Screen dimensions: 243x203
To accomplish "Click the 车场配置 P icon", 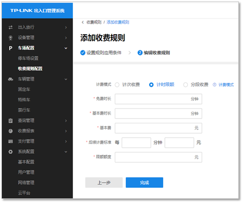I will [x=11, y=48].
